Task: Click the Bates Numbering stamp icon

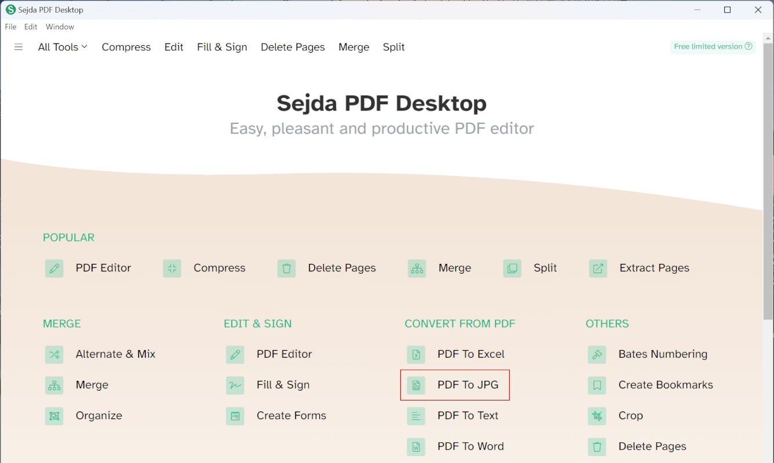Action: pyautogui.click(x=597, y=355)
